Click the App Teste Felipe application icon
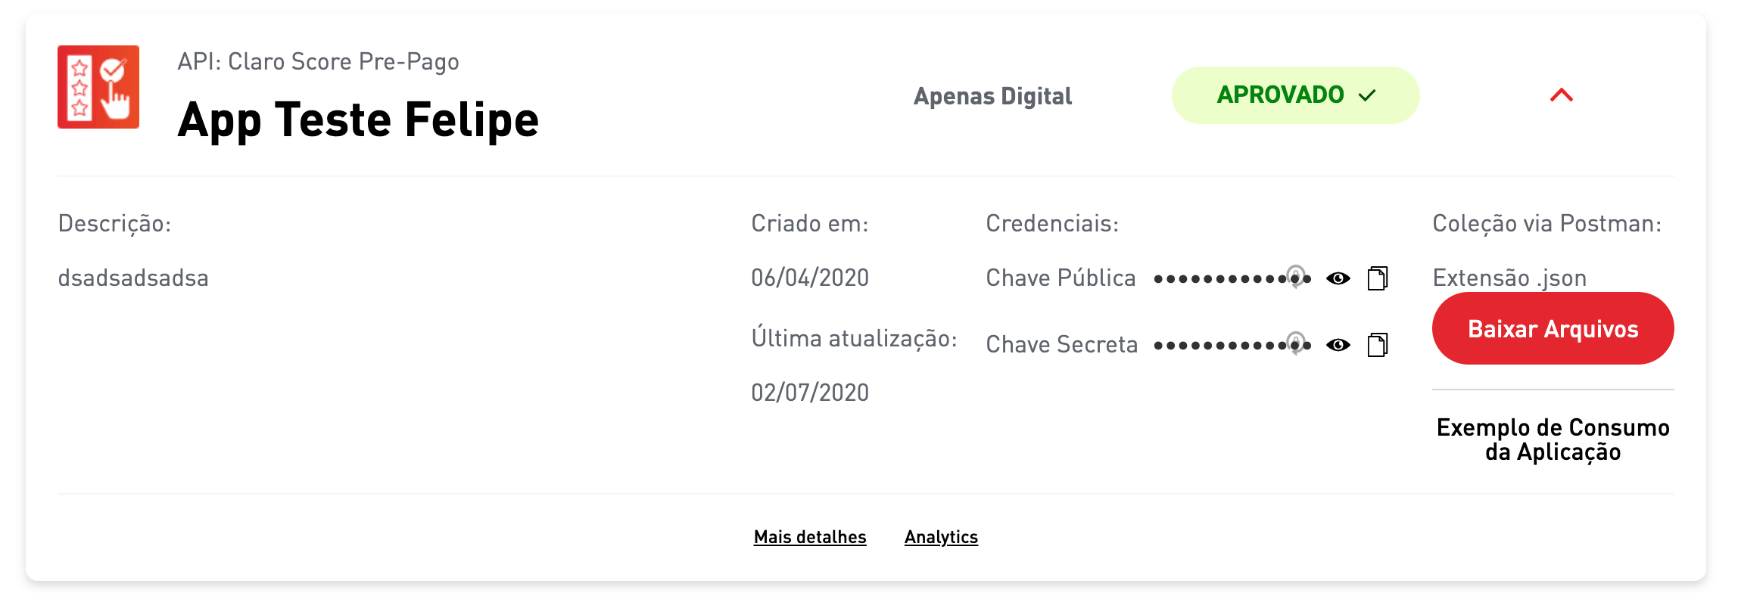 click(100, 88)
